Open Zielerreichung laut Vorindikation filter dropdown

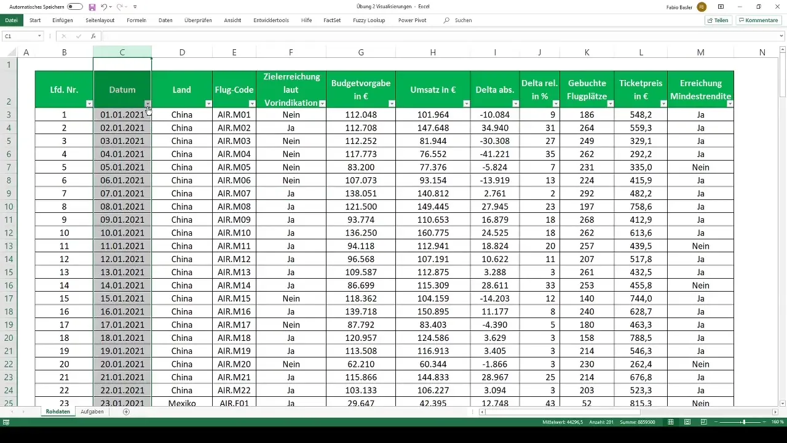click(x=322, y=104)
